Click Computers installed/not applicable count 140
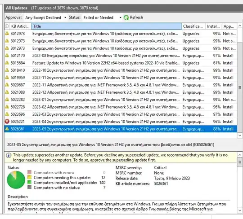 [102, 183]
